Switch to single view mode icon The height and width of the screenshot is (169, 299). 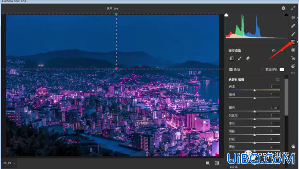pos(208,163)
